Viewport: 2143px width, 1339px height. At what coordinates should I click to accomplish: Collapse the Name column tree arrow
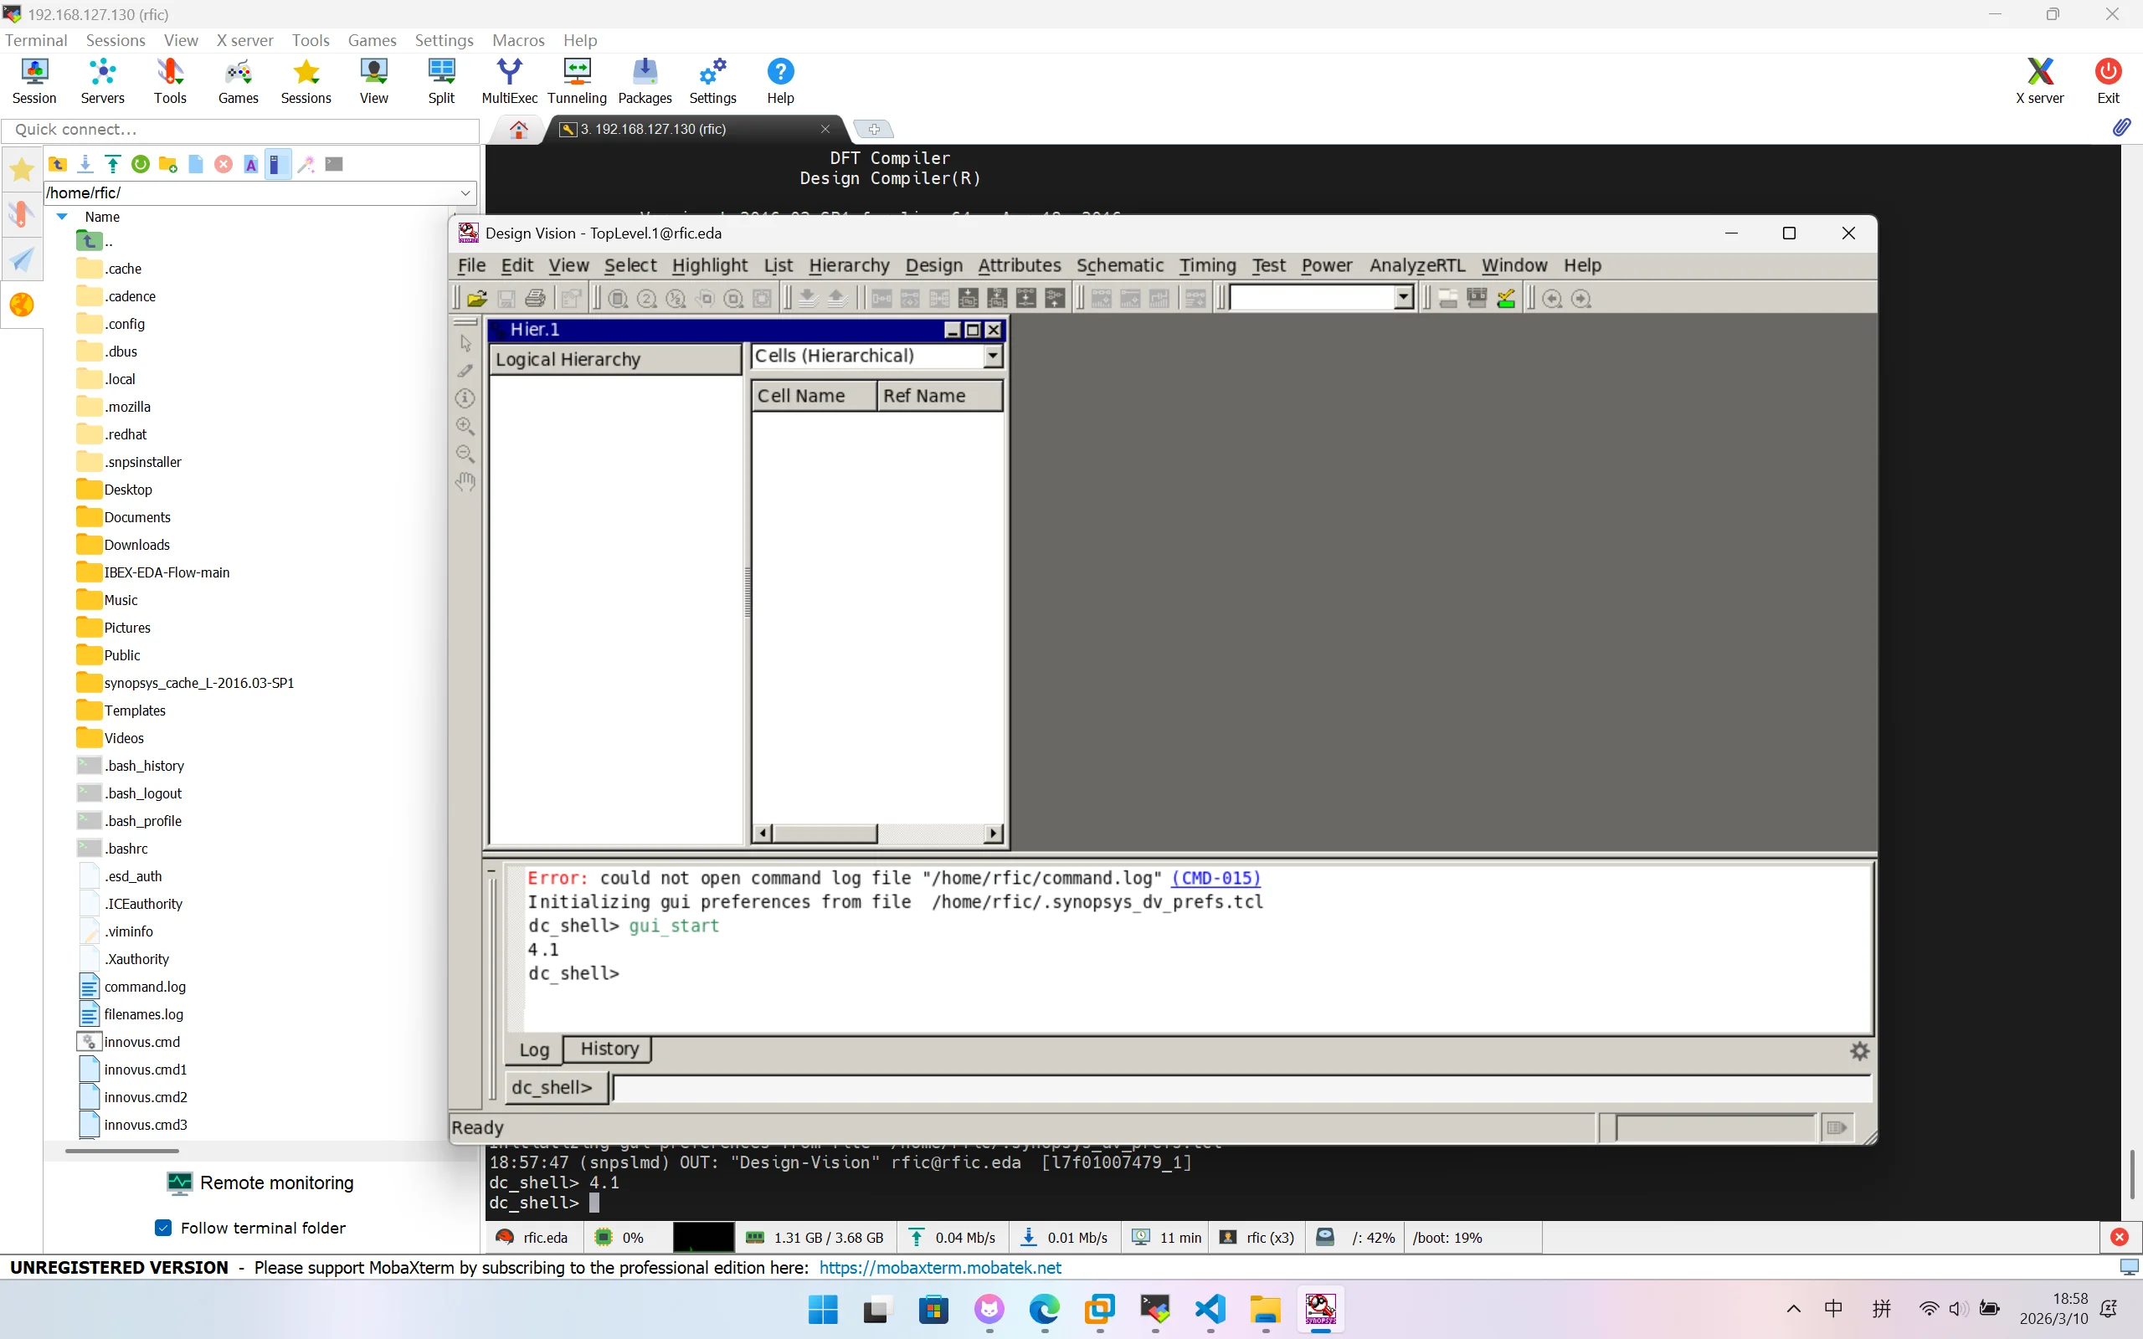point(62,217)
